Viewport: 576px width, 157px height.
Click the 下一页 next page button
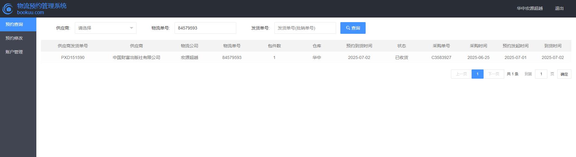[x=493, y=74]
